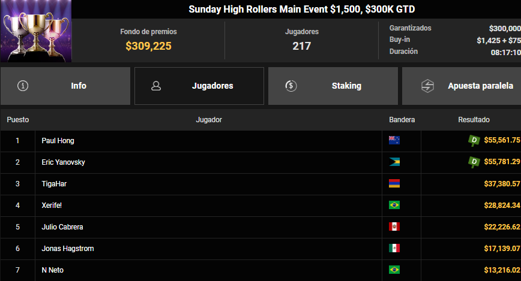Click Eric Yanovsky's Bahamas flag
521x281 pixels.
pyautogui.click(x=394, y=162)
